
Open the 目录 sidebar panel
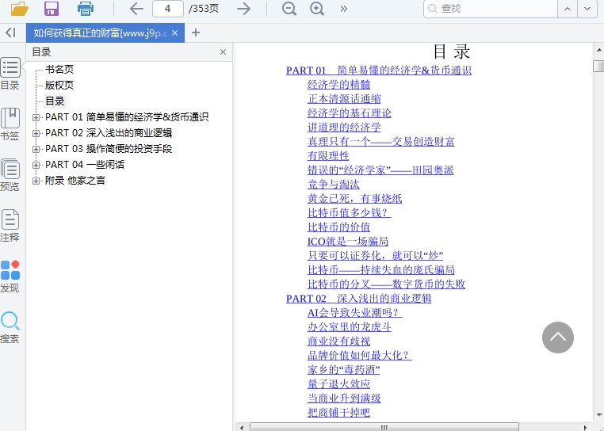(x=10, y=74)
